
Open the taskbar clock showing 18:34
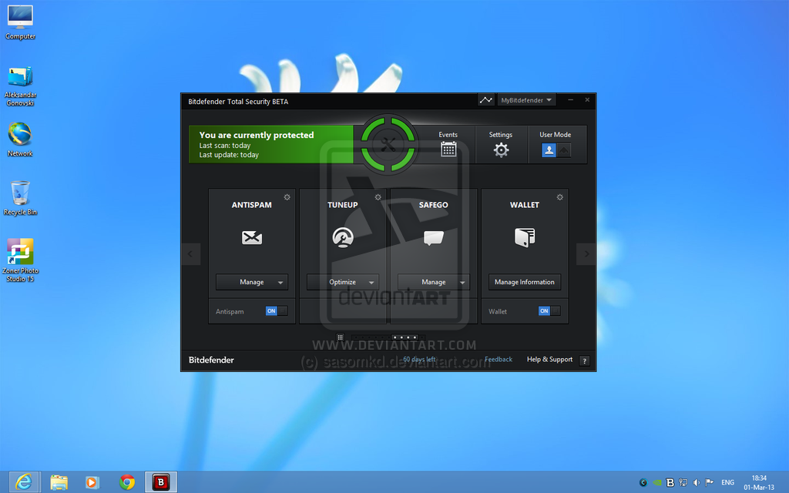pos(759,482)
